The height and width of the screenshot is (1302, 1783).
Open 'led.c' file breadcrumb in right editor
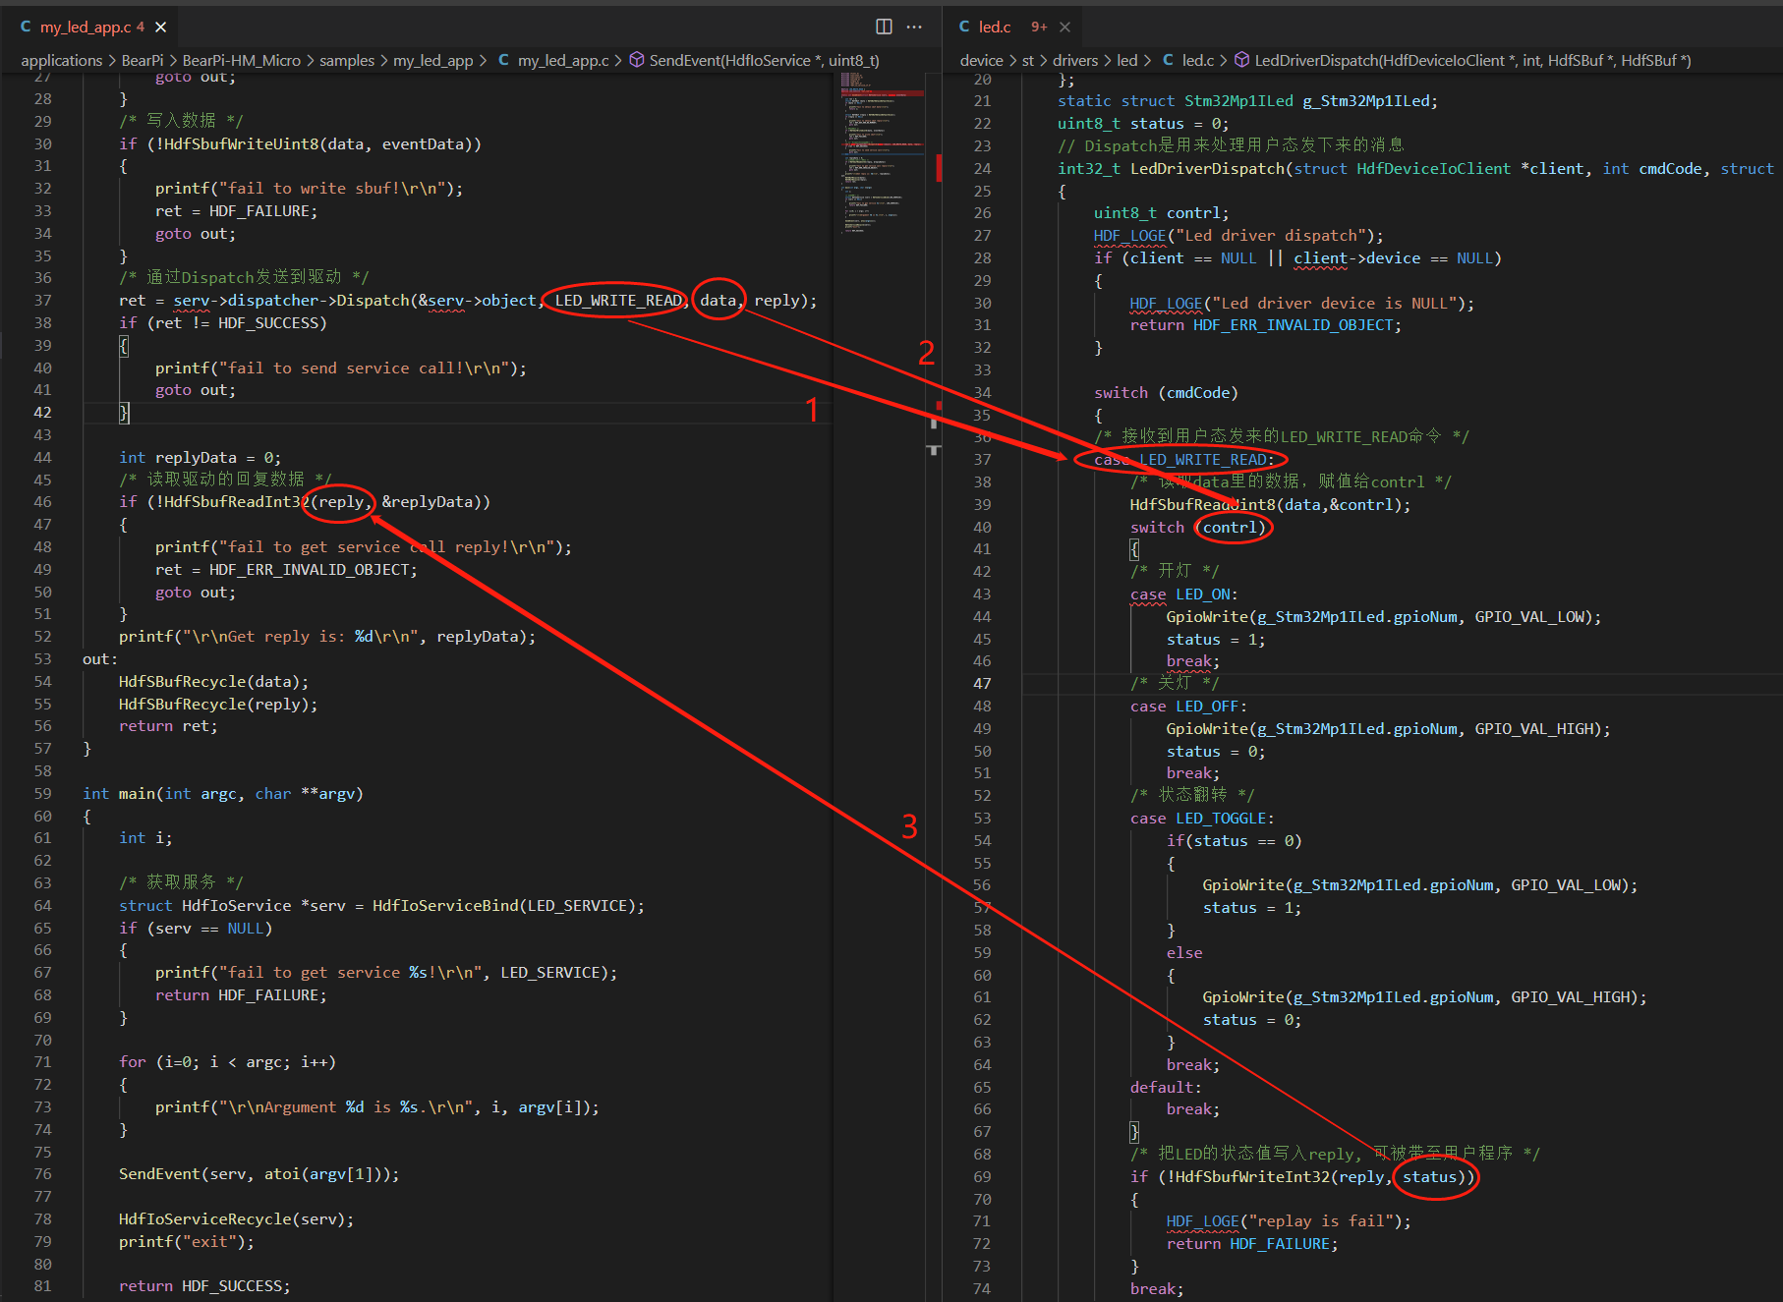coord(1198,60)
